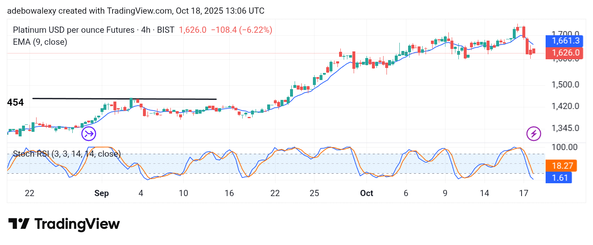Click the red -108.4 (-6.22%) change value

(x=241, y=30)
